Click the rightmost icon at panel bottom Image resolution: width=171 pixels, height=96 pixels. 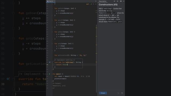point(122,93)
